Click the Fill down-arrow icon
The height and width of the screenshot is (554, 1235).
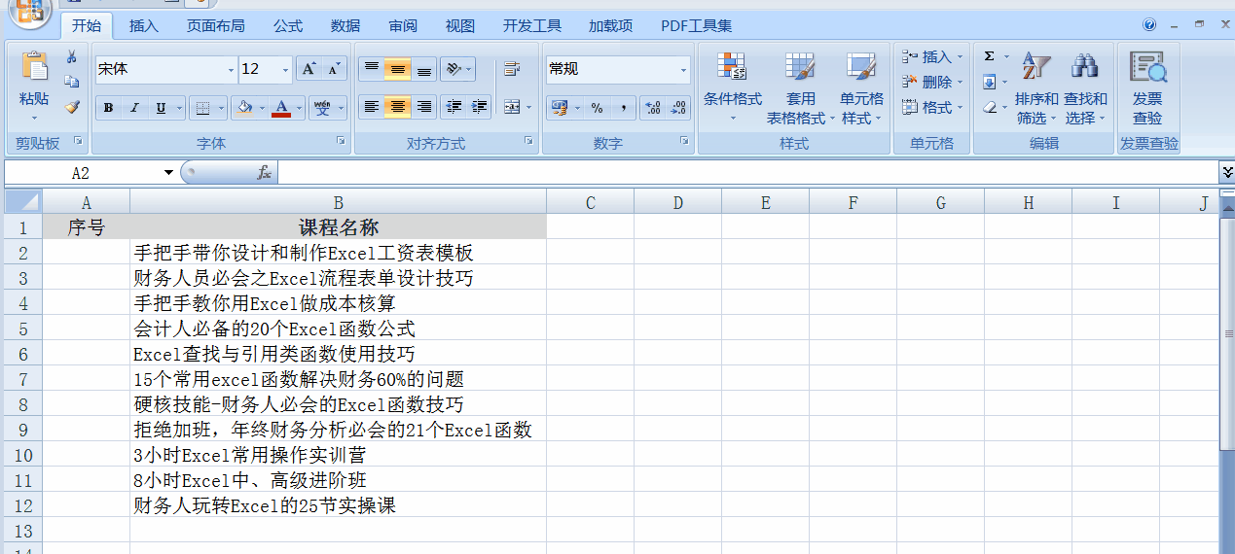point(990,82)
